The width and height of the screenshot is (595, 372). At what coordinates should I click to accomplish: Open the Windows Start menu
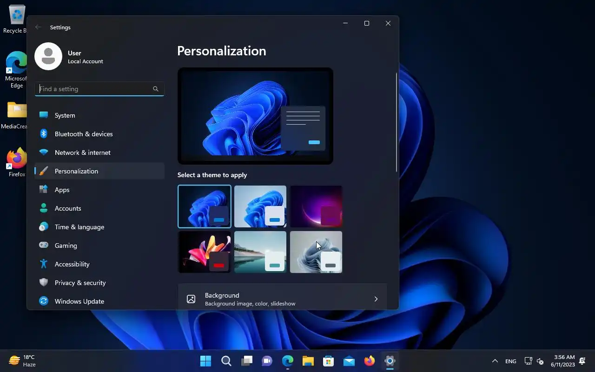(205, 361)
